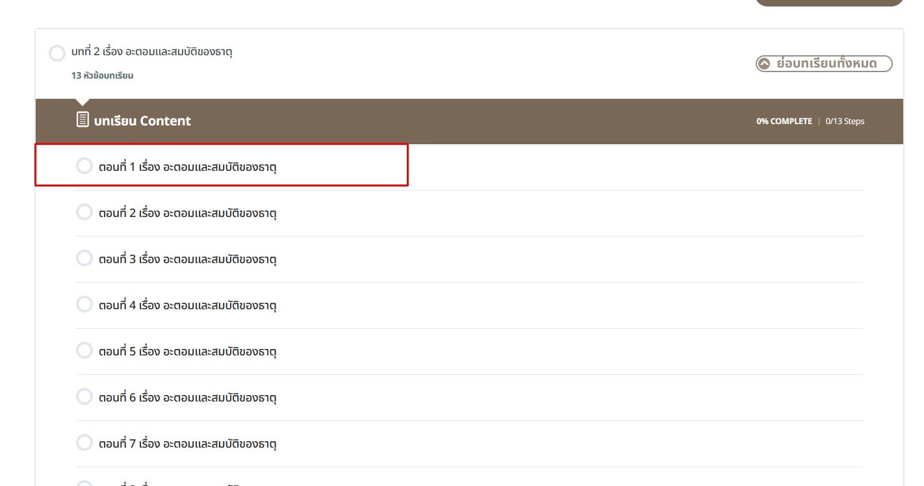Image resolution: width=924 pixels, height=486 pixels.
Task: Click the status circle for ตอนที่ 1
Action: (x=84, y=166)
